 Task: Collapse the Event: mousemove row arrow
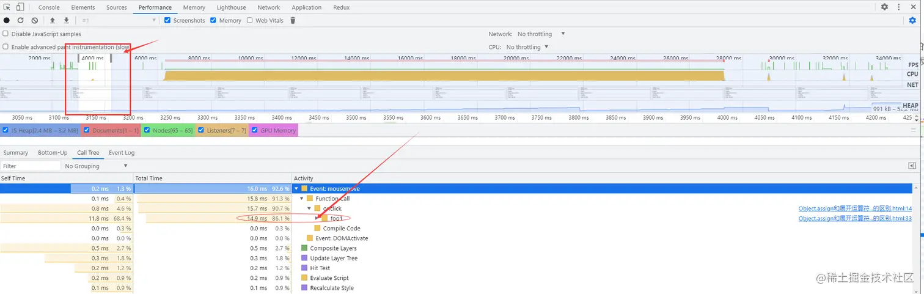[296, 189]
